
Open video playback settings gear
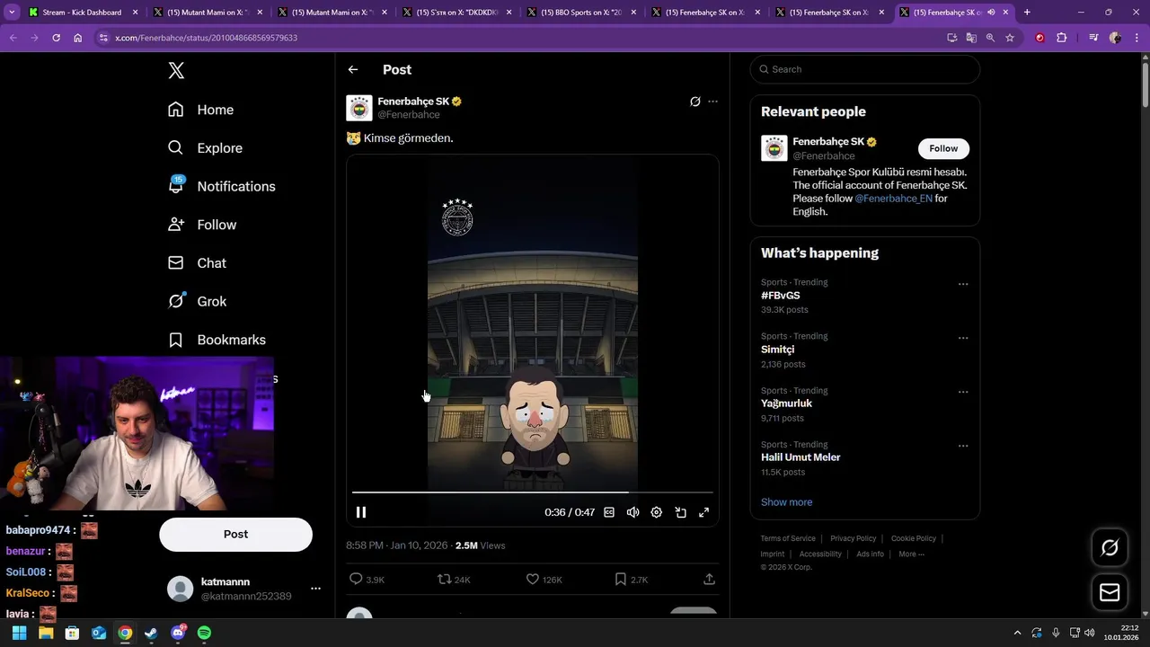pyautogui.click(x=657, y=512)
